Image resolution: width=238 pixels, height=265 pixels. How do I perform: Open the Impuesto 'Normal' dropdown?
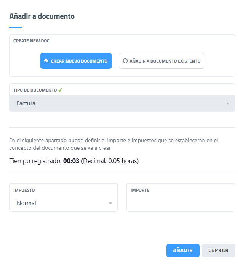pyautogui.click(x=63, y=203)
